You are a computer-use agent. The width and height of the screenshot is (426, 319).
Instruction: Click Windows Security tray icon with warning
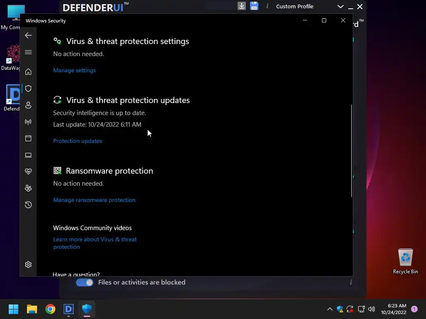(x=340, y=309)
